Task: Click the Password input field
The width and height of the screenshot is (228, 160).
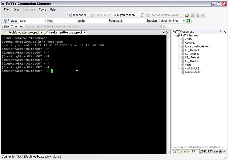Action: (x=133, y=21)
